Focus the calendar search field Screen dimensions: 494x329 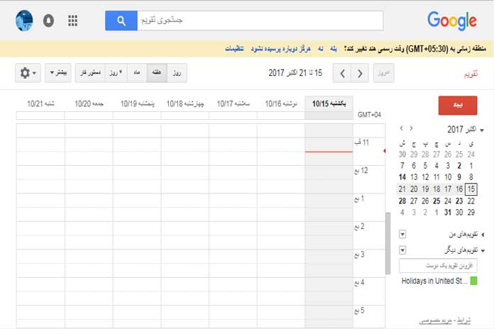click(260, 21)
